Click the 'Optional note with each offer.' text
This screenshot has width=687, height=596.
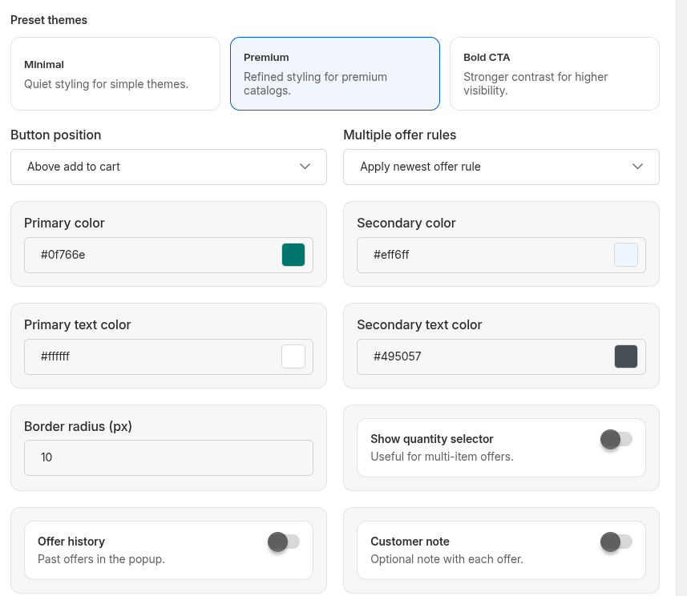pyautogui.click(x=447, y=559)
